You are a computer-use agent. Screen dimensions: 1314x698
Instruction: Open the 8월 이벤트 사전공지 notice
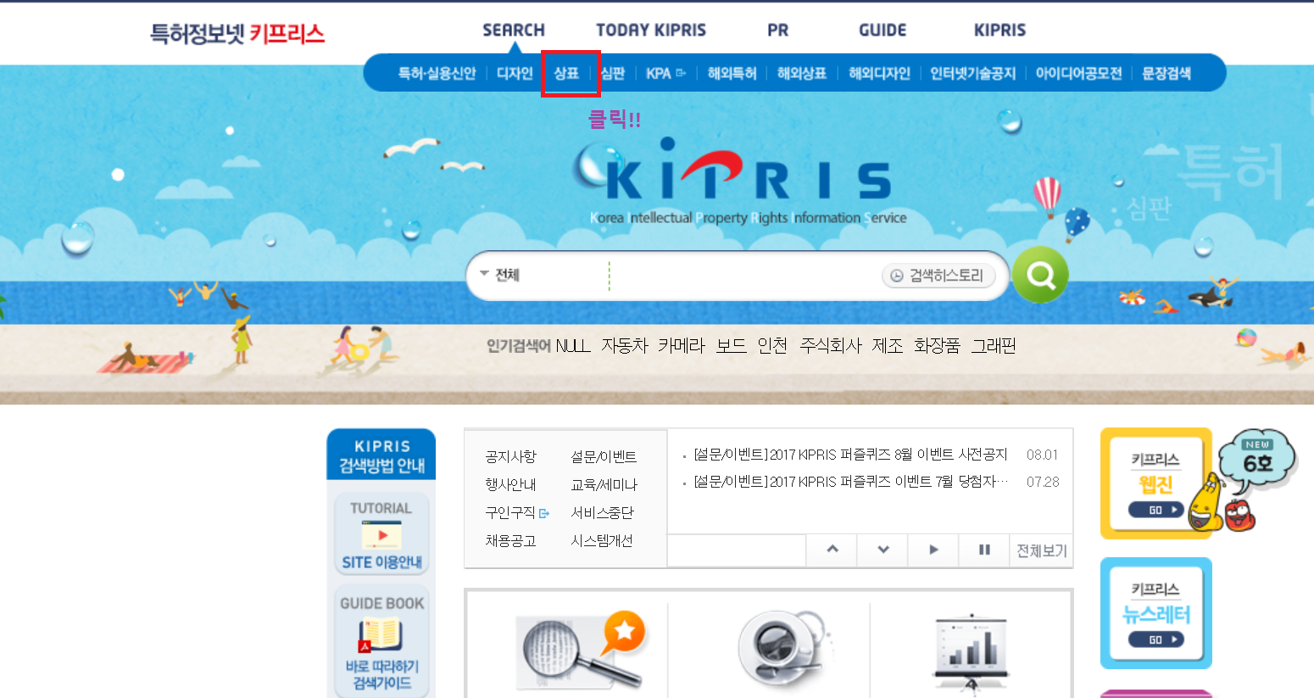(x=850, y=455)
